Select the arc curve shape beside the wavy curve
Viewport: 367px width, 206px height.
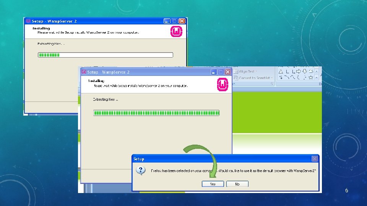coord(287,77)
